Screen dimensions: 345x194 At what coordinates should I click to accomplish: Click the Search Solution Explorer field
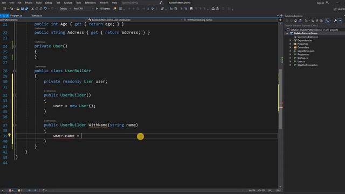pyautogui.click(x=314, y=25)
